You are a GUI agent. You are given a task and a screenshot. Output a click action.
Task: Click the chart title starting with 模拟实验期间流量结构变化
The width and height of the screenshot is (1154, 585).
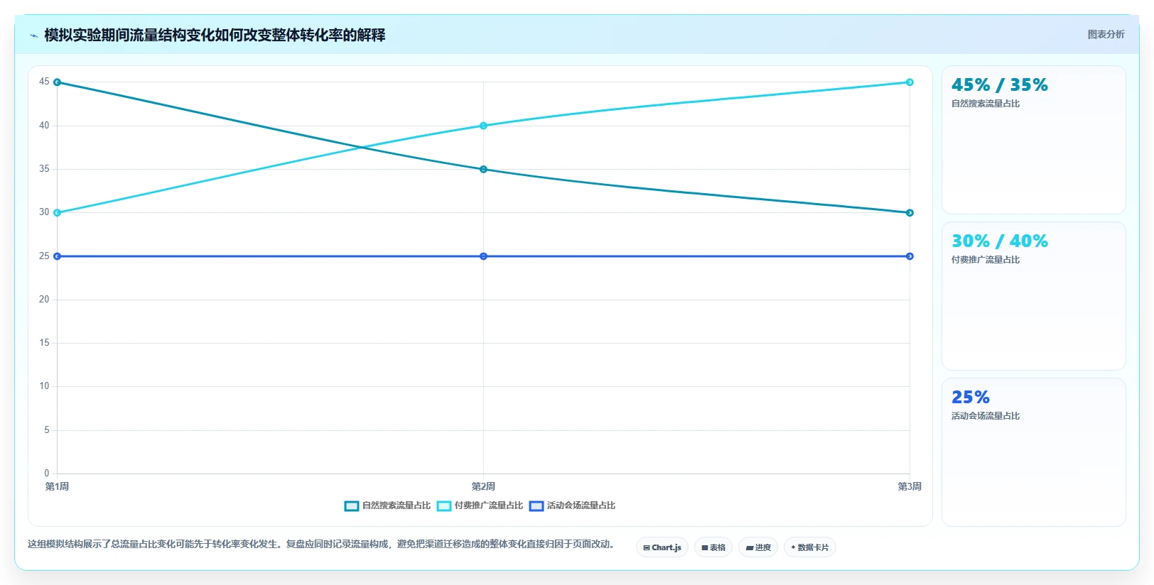[x=215, y=35]
